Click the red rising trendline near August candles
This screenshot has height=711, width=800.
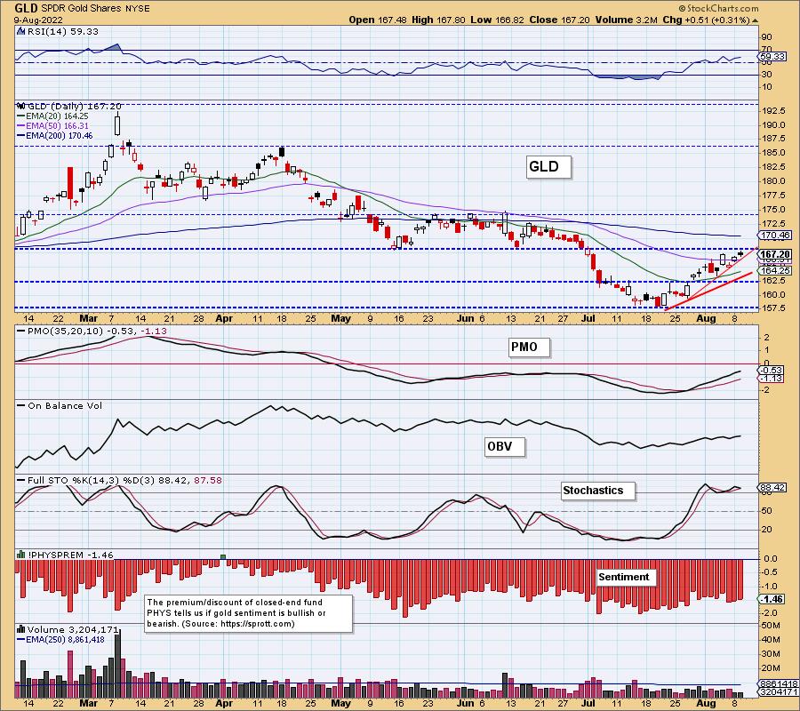tap(708, 292)
